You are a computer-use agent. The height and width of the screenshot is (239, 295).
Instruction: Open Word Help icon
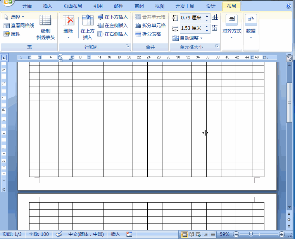click(x=288, y=6)
